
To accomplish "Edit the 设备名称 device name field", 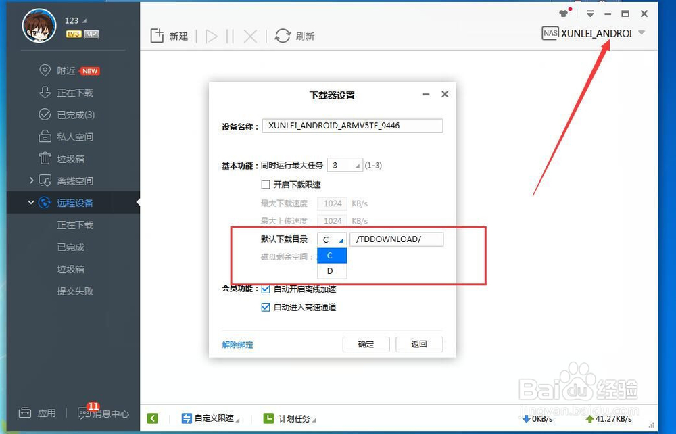I will pyautogui.click(x=352, y=126).
